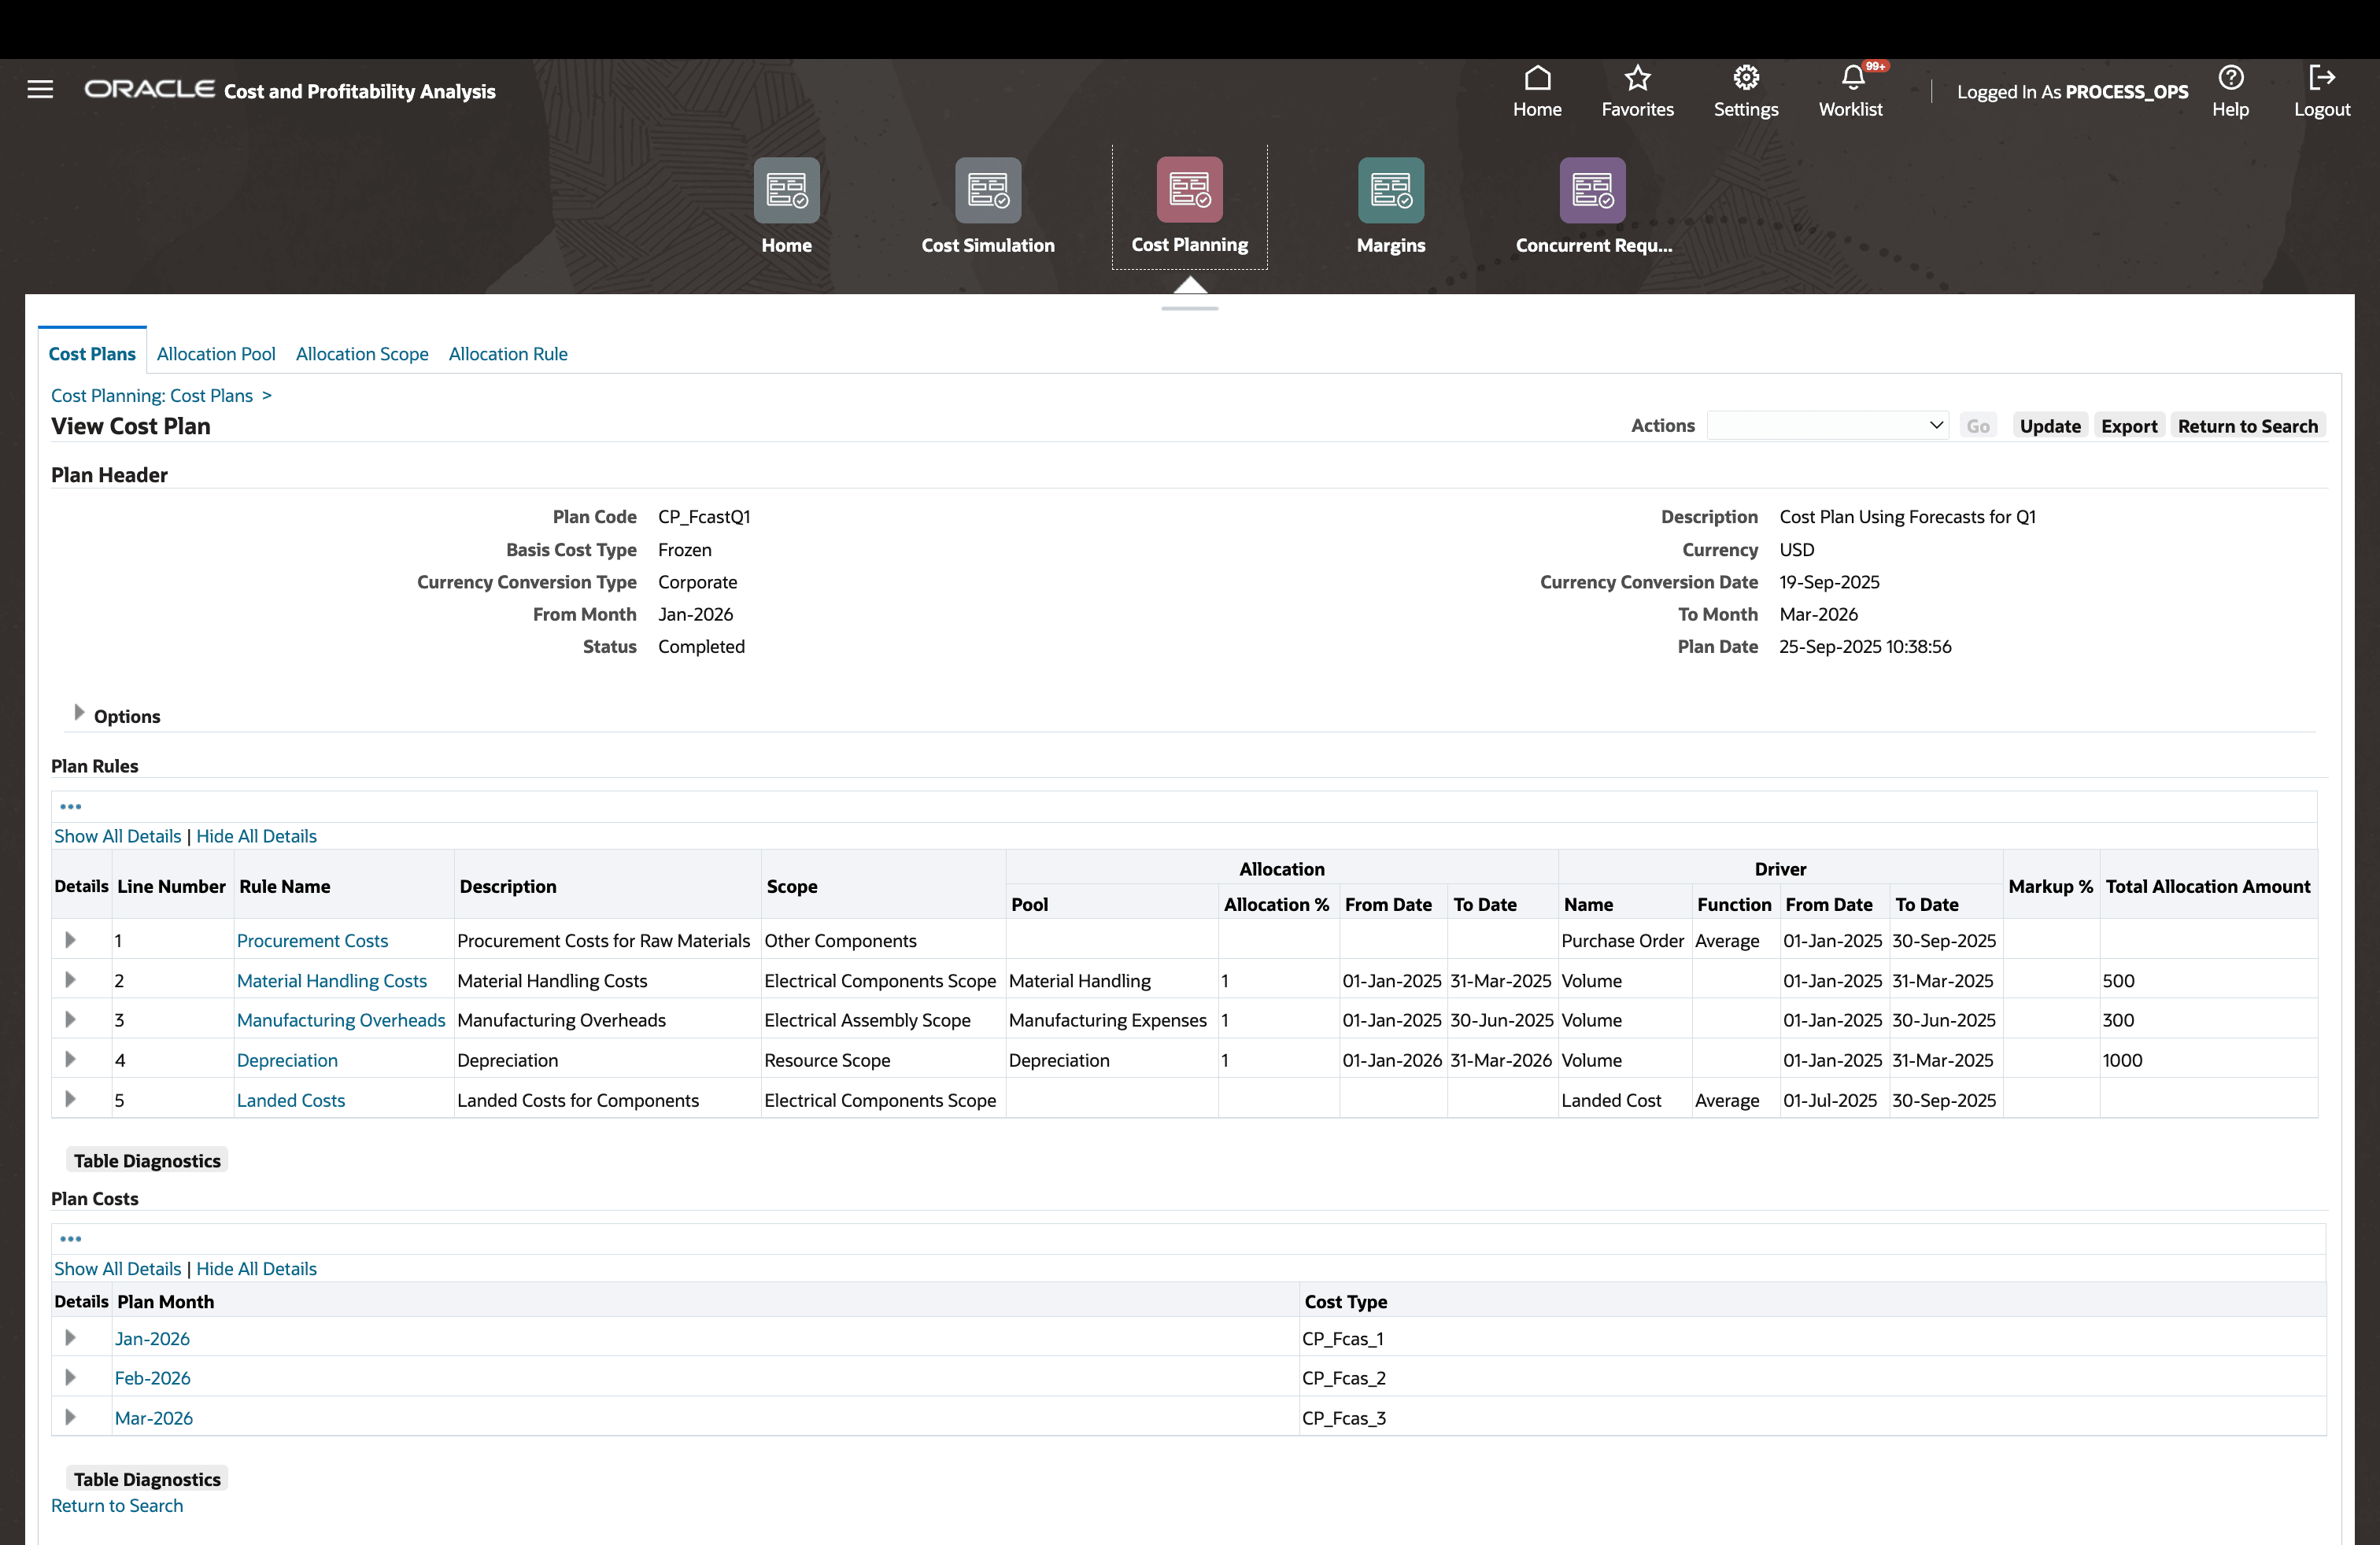
Task: Open the Material Handling Costs rule link
Action: coord(332,980)
